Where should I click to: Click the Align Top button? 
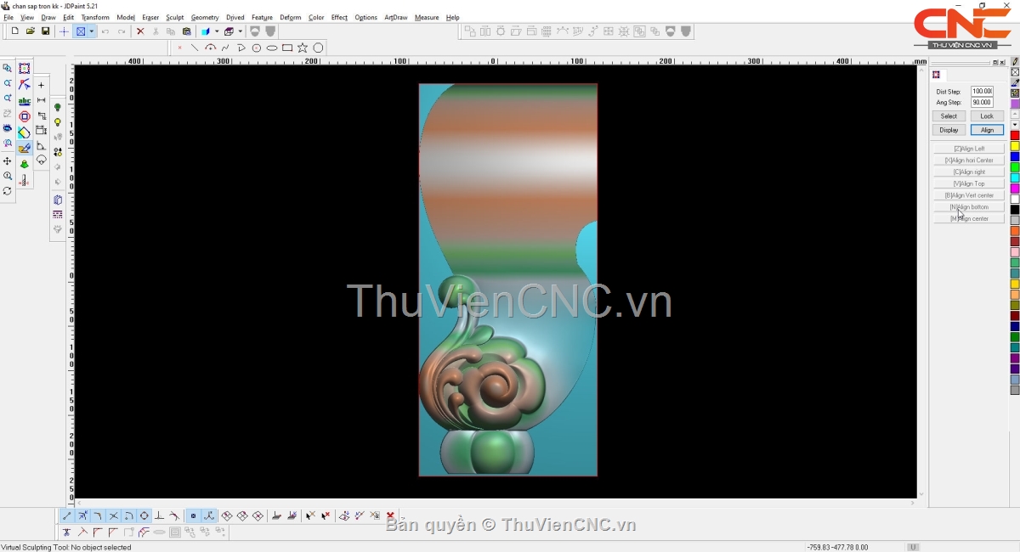click(x=969, y=183)
